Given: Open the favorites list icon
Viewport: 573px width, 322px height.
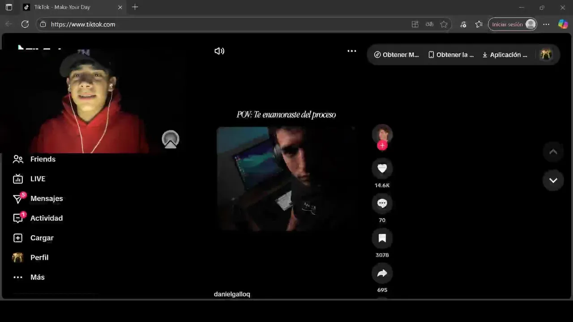Looking at the screenshot, I should [479, 24].
